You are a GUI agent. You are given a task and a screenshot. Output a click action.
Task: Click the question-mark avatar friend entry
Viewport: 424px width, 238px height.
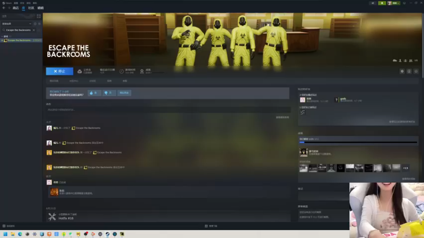[x=337, y=100]
